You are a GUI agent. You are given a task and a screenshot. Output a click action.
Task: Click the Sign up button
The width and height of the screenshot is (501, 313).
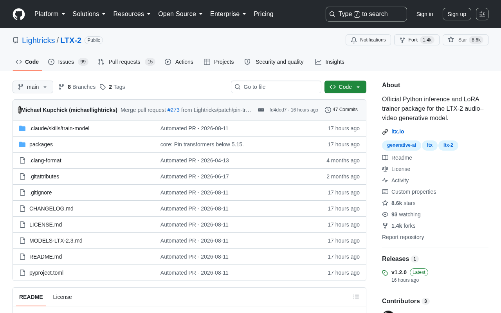(457, 14)
